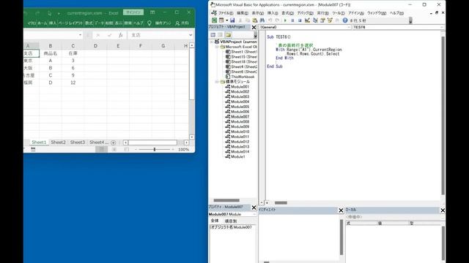Expand the Excel formula bar chevron
Screen dimensions: 469x263
(191, 35)
